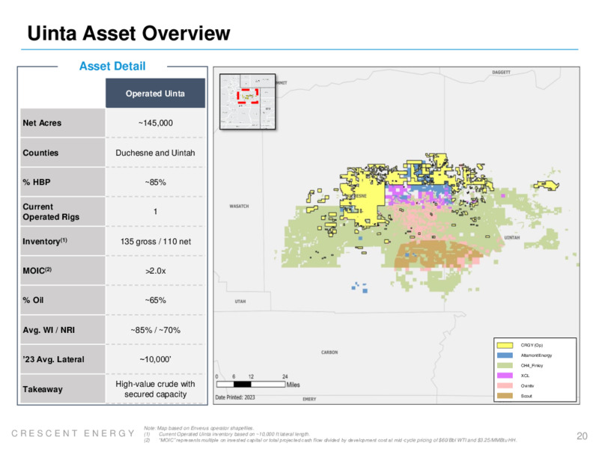Click footnote (1) about Operated Uinta inventory

[x=227, y=434]
